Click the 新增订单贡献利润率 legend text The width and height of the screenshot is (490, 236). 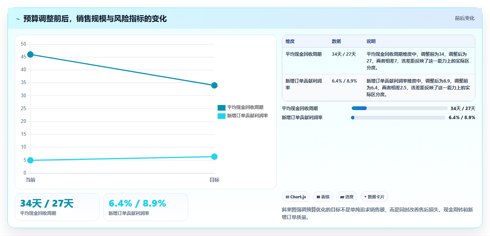click(248, 116)
